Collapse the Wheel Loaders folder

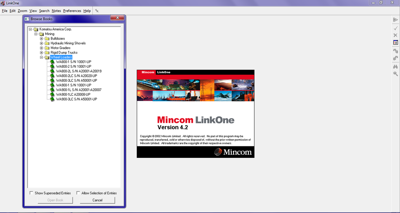pos(42,57)
